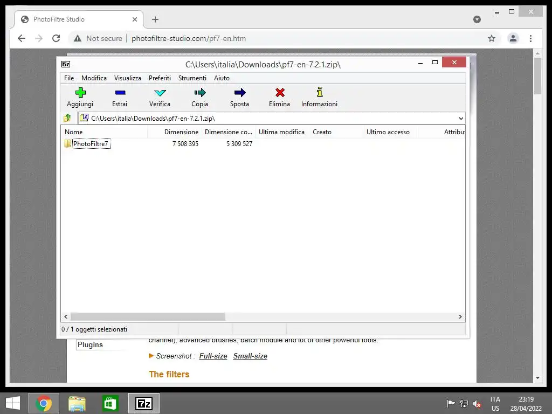Open Chrome three-dot menu
552x414 pixels.
point(530,38)
